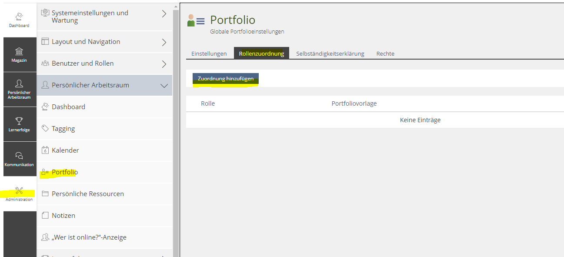Screen dimensions: 564x257
Task: Click the Persönliche Ressourcen folder icon
Action: point(45,194)
